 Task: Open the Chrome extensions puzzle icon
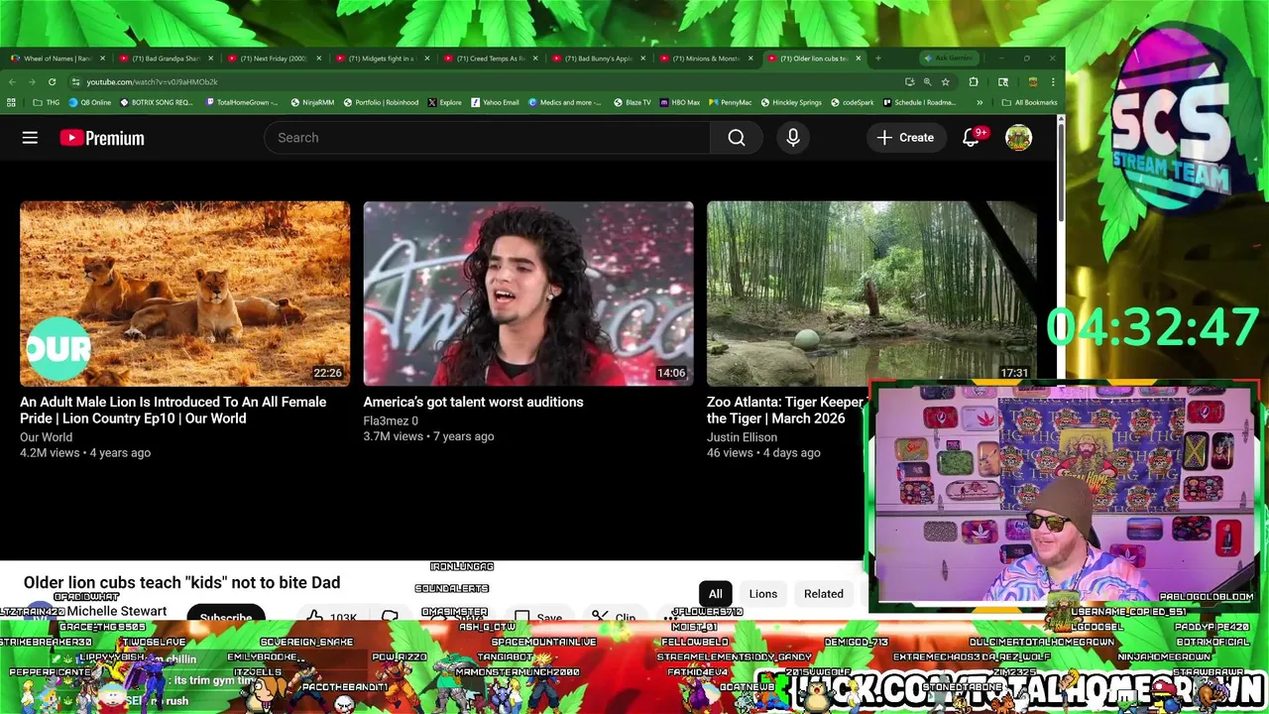tap(974, 82)
